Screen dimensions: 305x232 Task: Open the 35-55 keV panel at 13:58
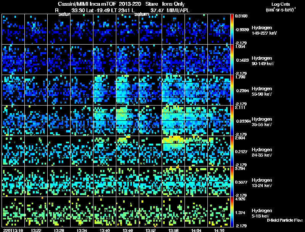tap(173, 120)
